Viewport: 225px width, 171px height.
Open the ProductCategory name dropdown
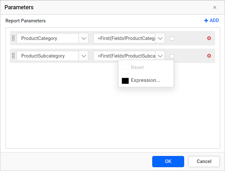point(84,38)
